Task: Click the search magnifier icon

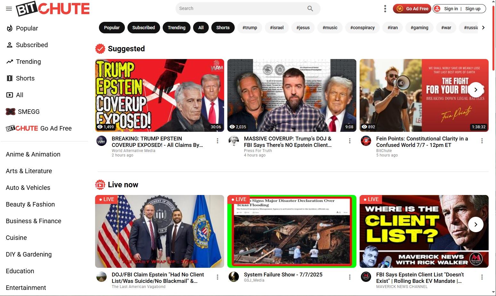Action: point(310,9)
